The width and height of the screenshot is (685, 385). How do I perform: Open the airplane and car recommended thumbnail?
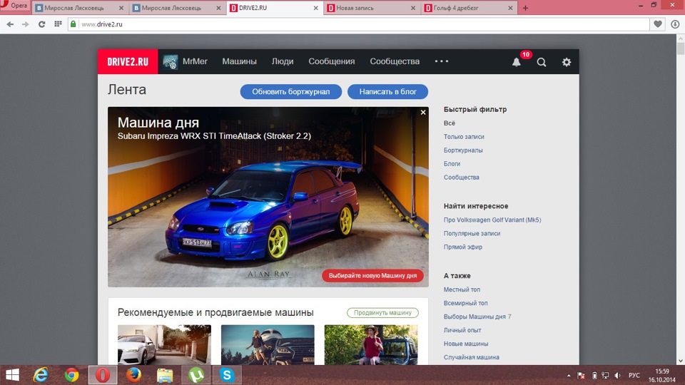point(268,345)
